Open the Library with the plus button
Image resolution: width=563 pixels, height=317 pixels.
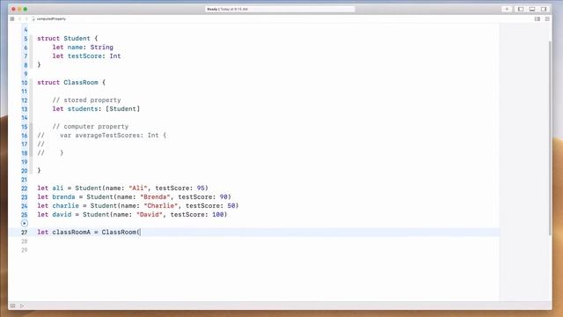point(507,9)
